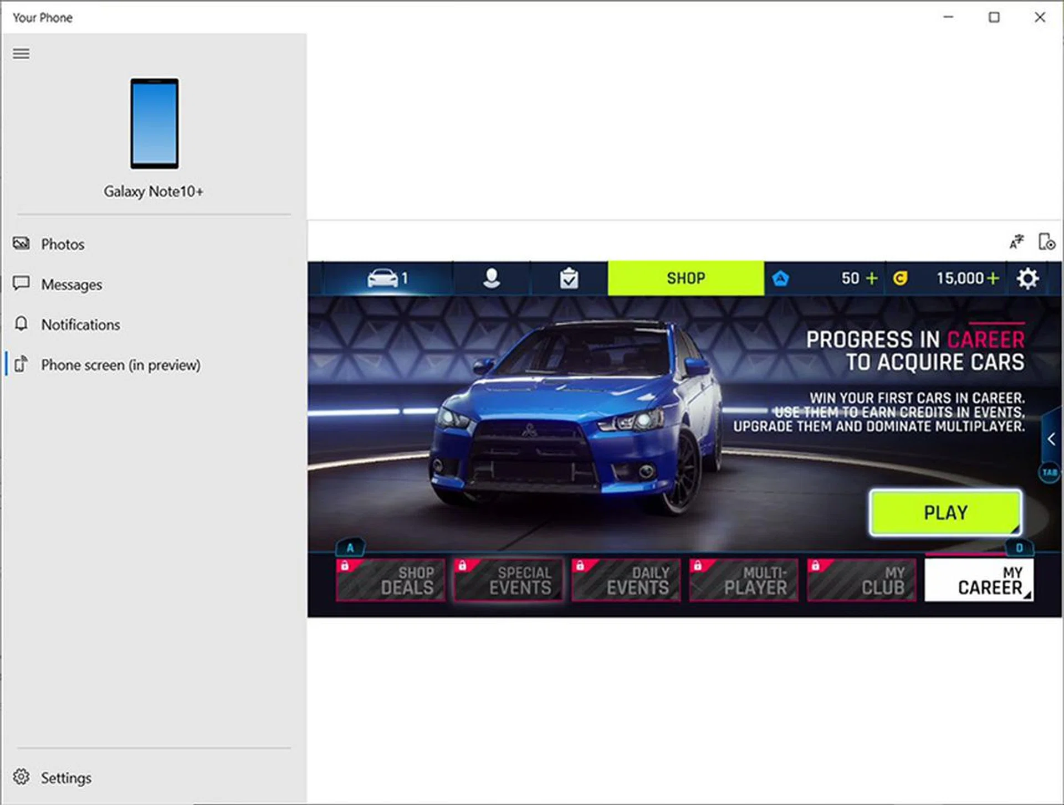1064x805 pixels.
Task: Open the hamburger navigation menu
Action: click(21, 53)
